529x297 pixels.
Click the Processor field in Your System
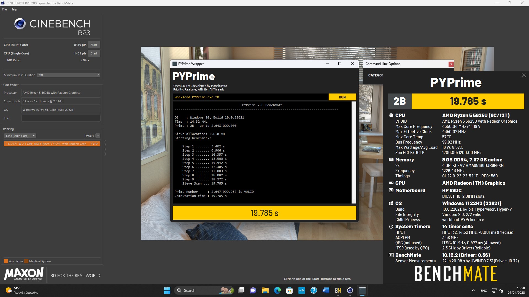click(61, 93)
